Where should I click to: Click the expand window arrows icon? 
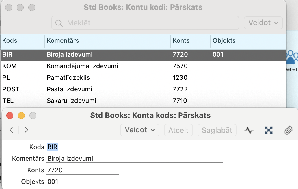[269, 130]
